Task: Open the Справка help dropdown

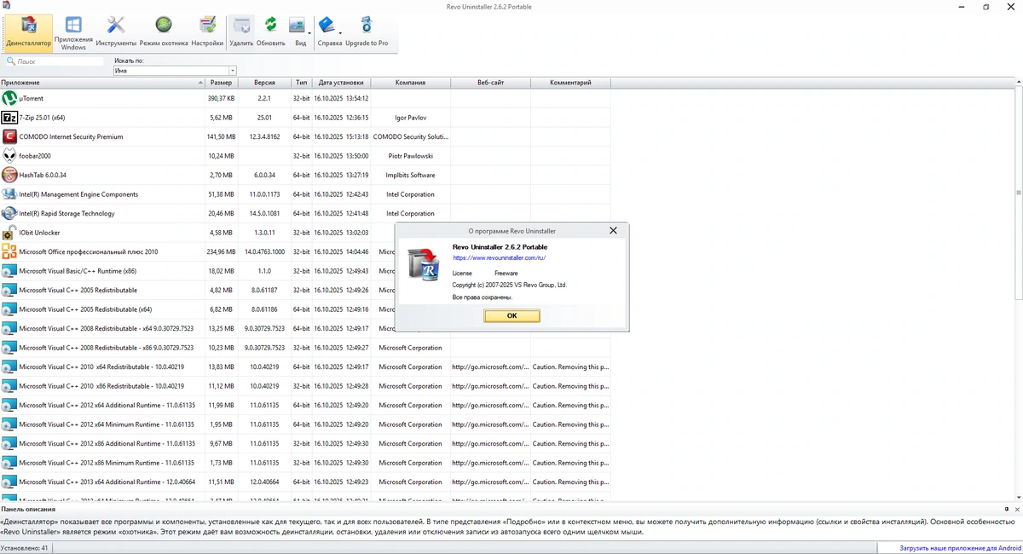Action: click(329, 32)
